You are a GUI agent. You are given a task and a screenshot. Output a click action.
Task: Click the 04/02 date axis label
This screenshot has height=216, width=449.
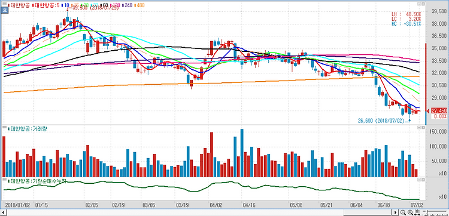216,205
